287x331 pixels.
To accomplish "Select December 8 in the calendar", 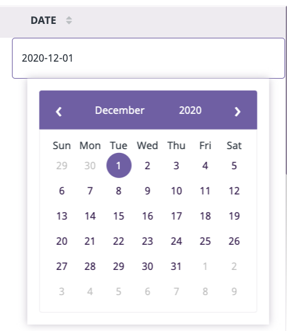I will click(x=119, y=191).
